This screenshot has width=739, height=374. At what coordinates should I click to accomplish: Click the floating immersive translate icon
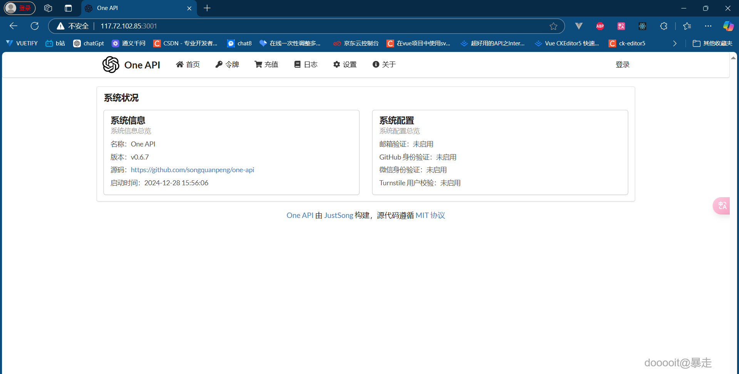coord(722,206)
